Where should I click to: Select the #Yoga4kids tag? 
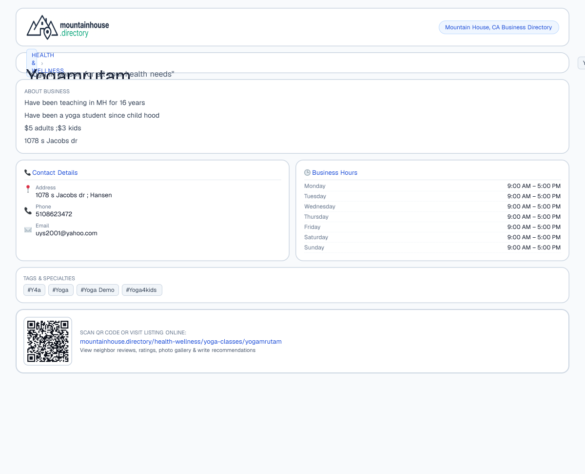tap(142, 290)
